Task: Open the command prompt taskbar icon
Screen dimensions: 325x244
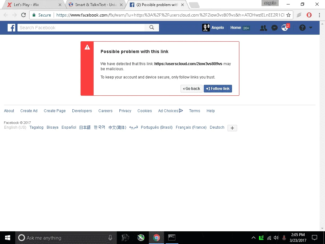Action: [172, 238]
